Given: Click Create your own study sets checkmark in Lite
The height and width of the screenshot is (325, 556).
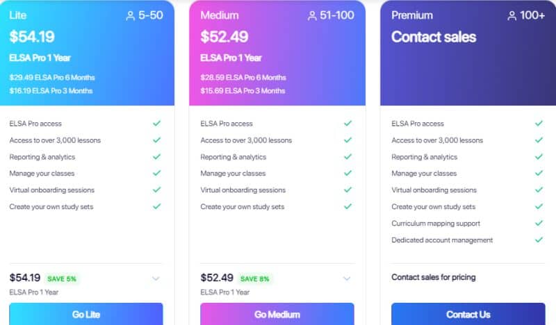Looking at the screenshot, I should 157,206.
